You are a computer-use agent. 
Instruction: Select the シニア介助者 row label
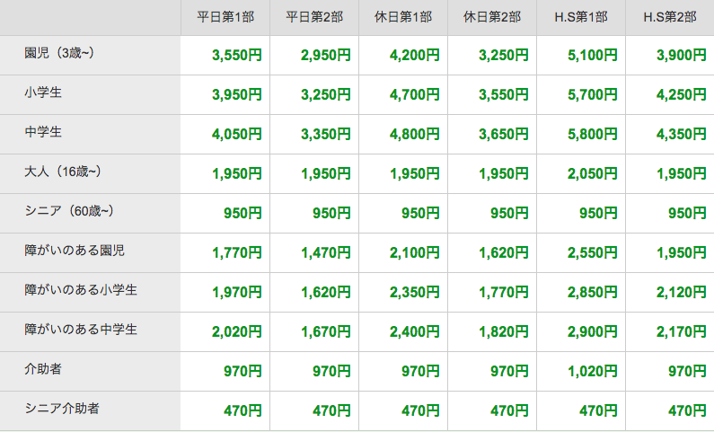coord(62,409)
